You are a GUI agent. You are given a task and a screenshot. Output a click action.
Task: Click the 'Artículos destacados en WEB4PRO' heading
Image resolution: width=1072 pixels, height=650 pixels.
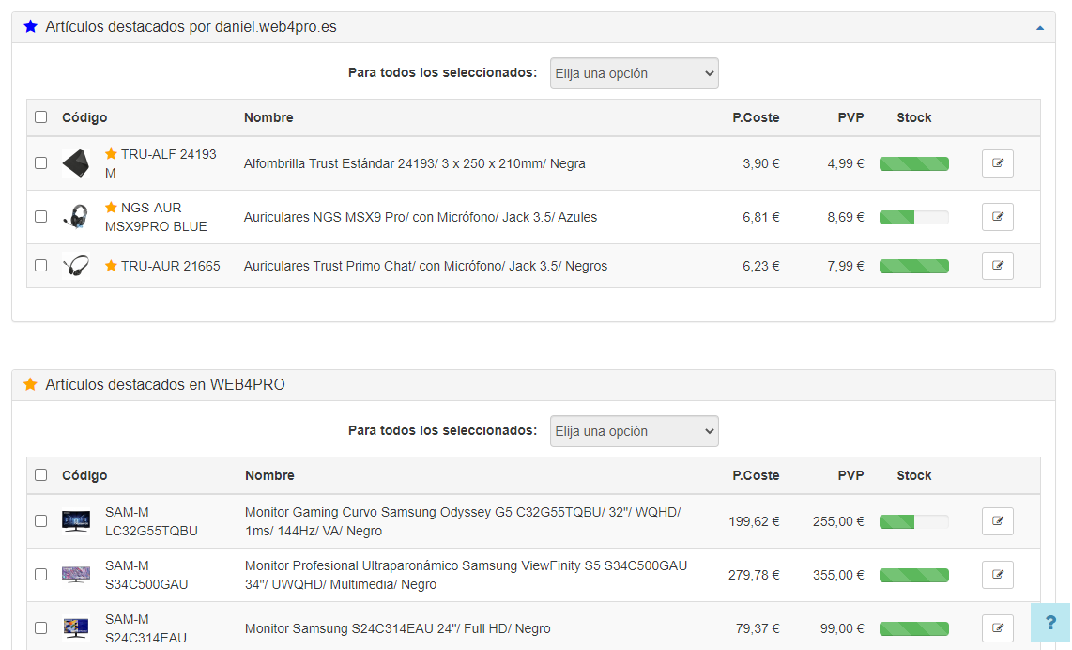coord(164,384)
